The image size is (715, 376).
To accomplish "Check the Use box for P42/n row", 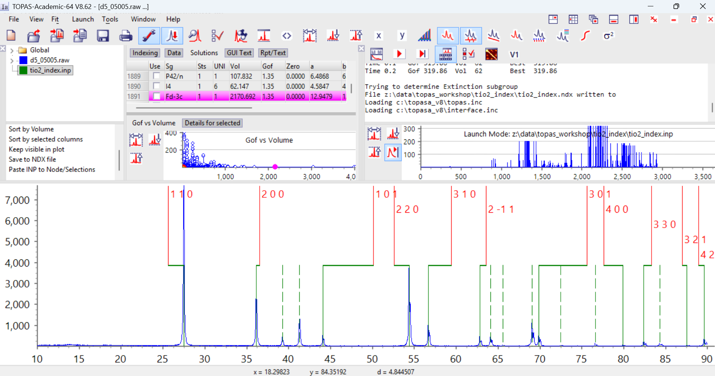I will (x=157, y=76).
